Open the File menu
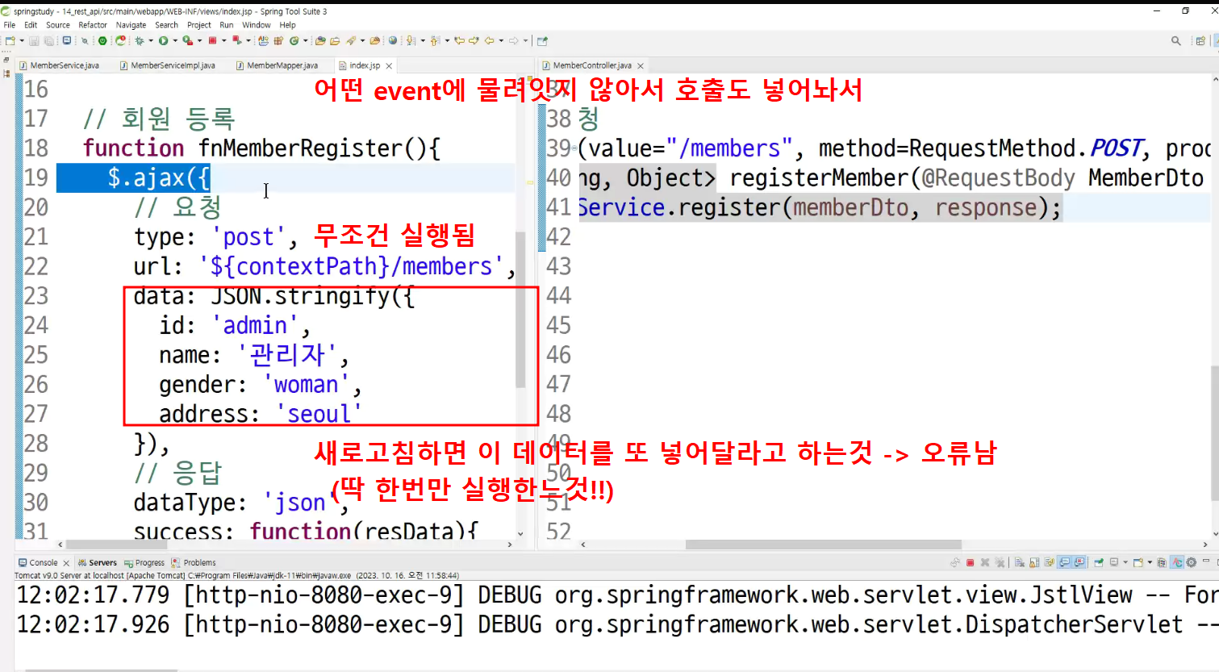1219x672 pixels. coord(10,25)
